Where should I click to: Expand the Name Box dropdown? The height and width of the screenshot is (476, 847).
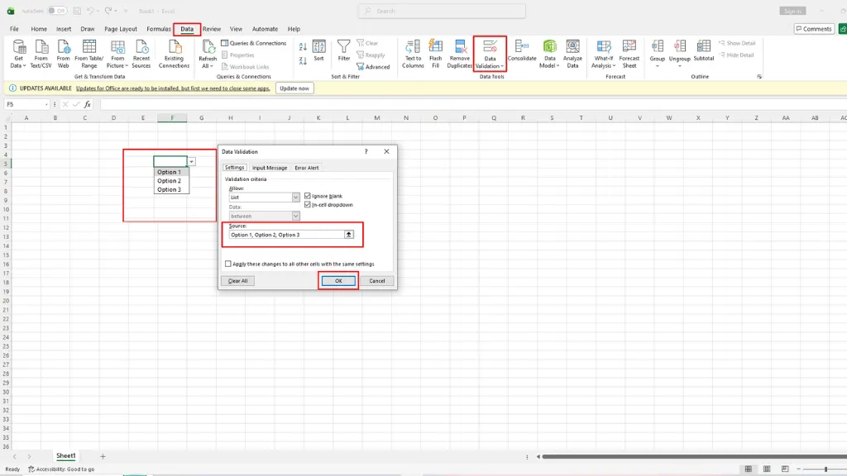tap(46, 104)
